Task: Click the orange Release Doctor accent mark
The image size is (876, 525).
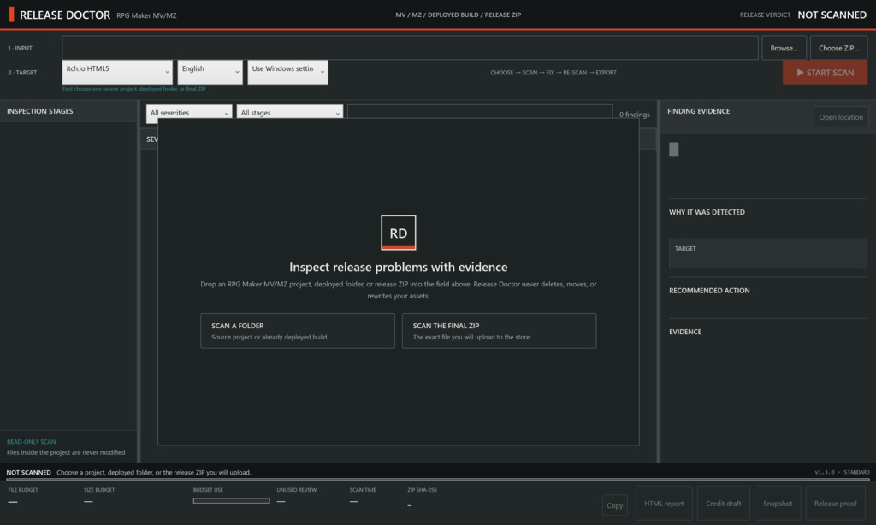Action: [x=11, y=15]
